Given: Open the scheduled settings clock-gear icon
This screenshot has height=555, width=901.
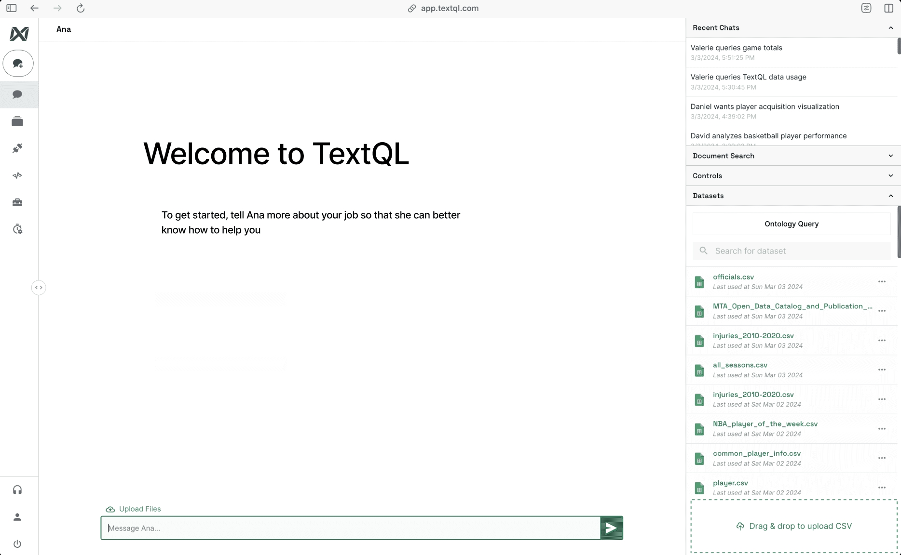Looking at the screenshot, I should pyautogui.click(x=17, y=229).
